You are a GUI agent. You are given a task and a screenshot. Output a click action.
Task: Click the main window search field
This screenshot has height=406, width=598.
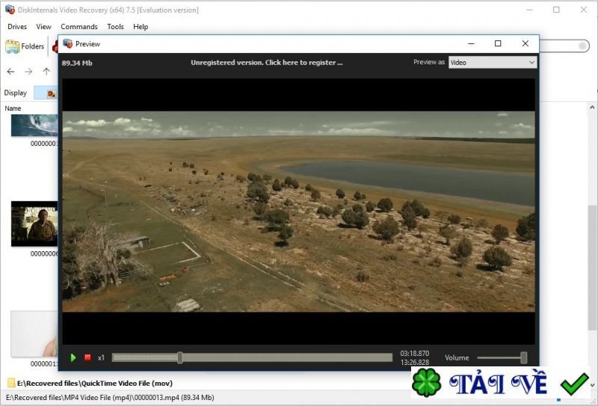pyautogui.click(x=564, y=46)
